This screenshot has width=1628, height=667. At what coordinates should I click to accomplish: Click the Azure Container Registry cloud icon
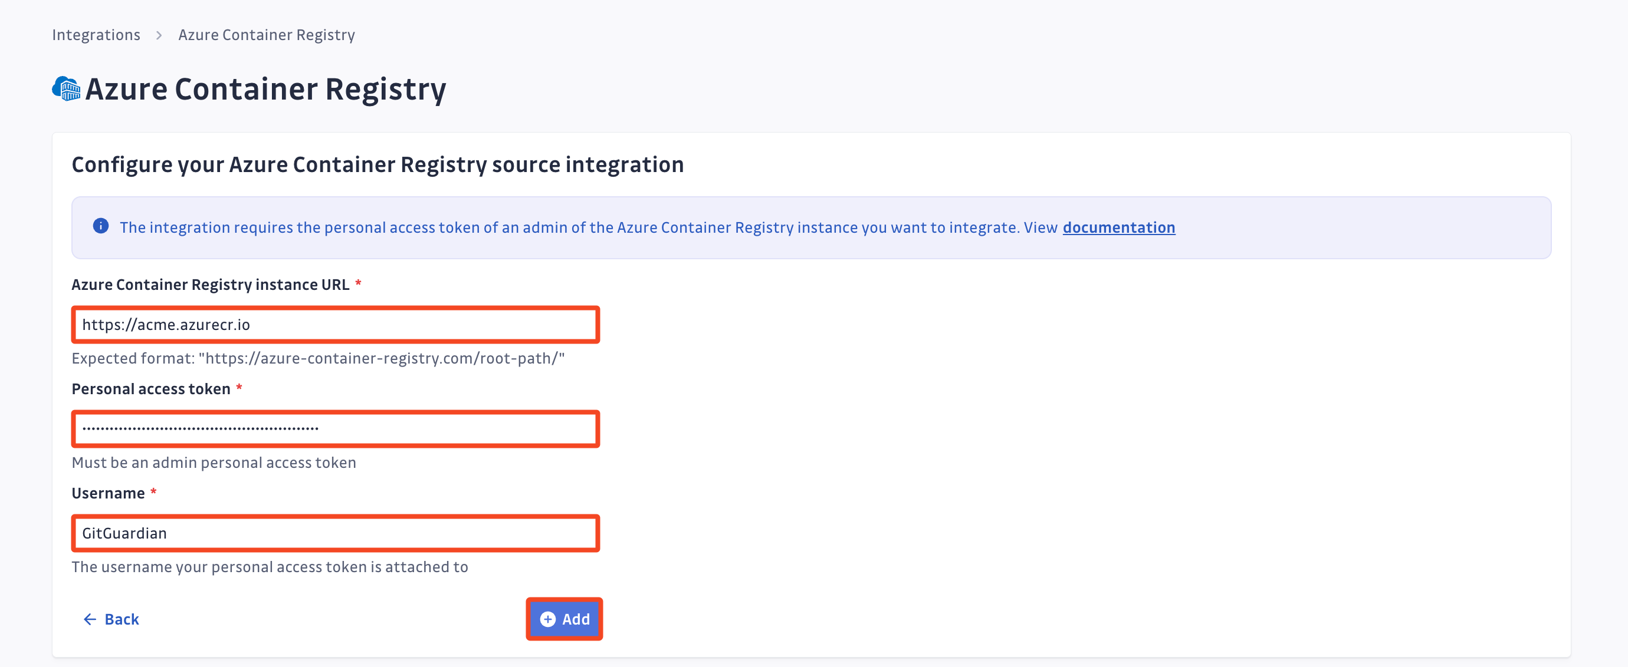pyautogui.click(x=66, y=89)
